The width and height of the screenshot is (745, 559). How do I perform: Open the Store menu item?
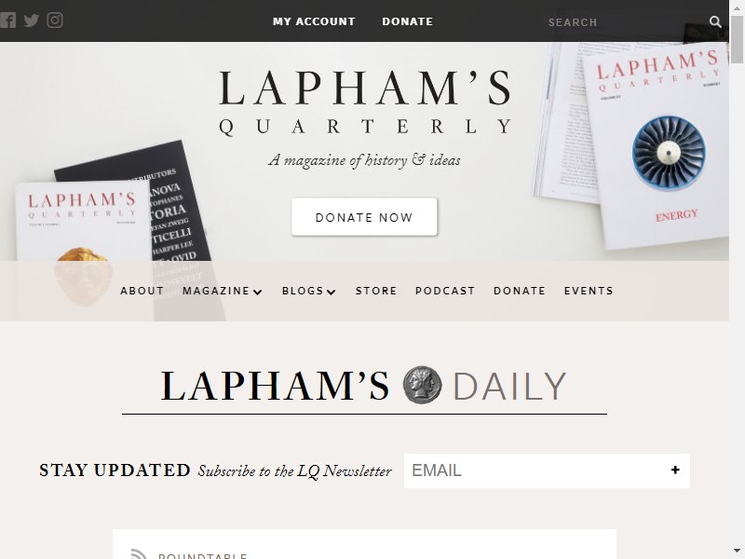click(376, 291)
